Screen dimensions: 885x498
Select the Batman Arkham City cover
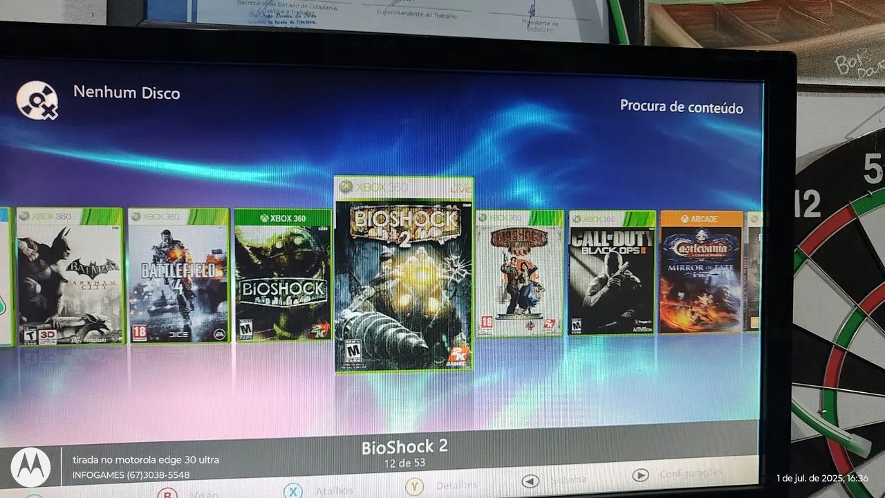70,276
